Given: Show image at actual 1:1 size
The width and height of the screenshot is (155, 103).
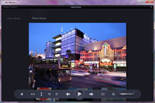Looking at the screenshot, I should pos(103,94).
